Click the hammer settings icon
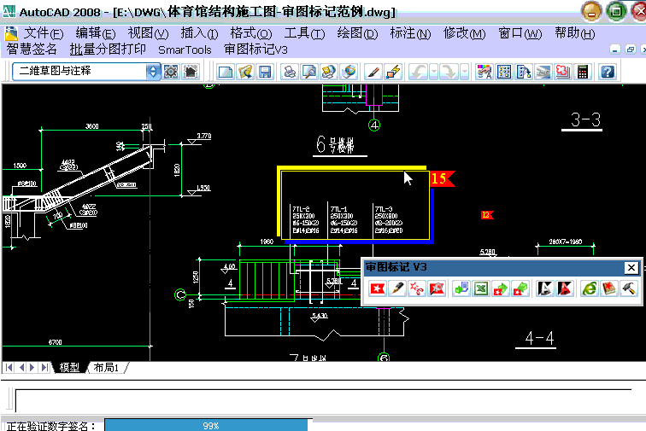The width and height of the screenshot is (646, 431). click(x=628, y=288)
